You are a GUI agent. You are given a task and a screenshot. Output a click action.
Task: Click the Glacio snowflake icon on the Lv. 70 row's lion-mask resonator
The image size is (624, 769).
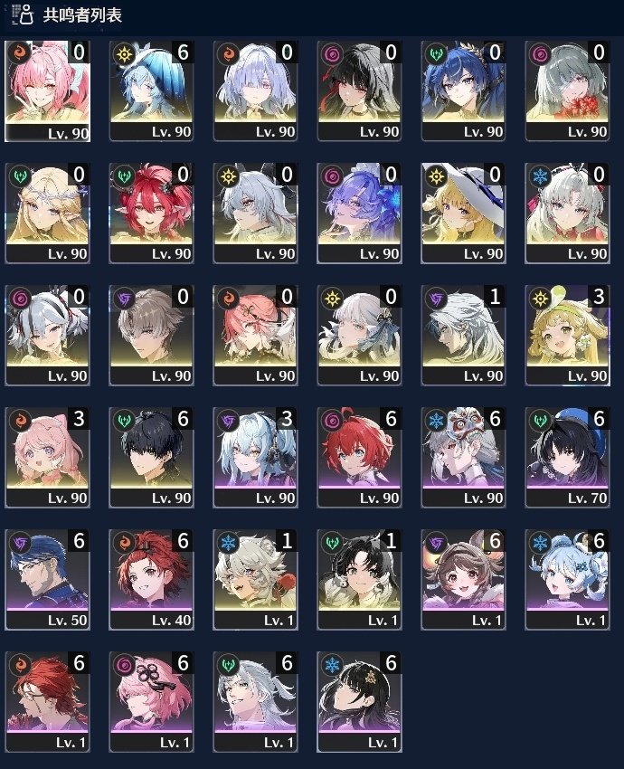(437, 421)
